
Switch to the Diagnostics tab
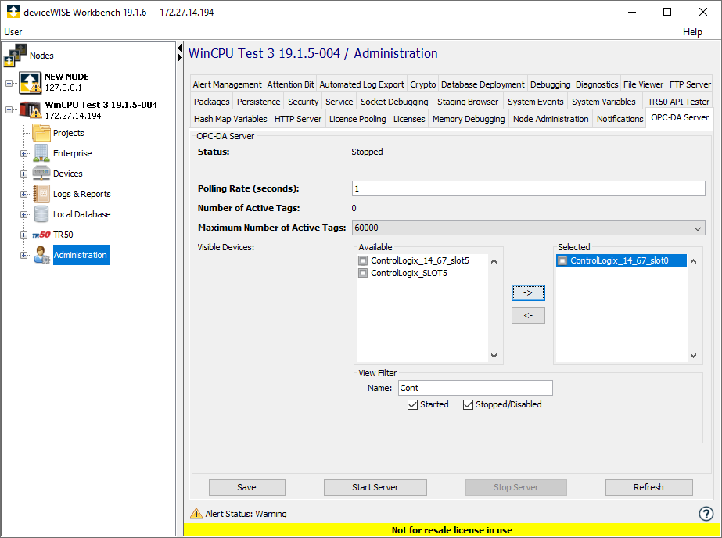coord(597,84)
